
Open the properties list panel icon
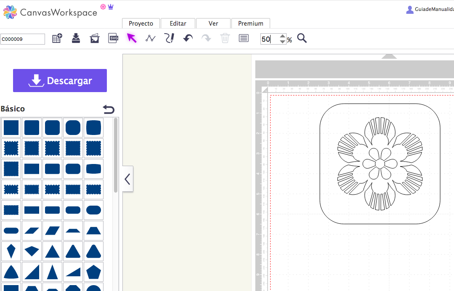coord(243,38)
